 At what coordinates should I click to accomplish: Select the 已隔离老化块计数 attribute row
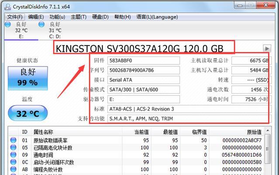136,147
